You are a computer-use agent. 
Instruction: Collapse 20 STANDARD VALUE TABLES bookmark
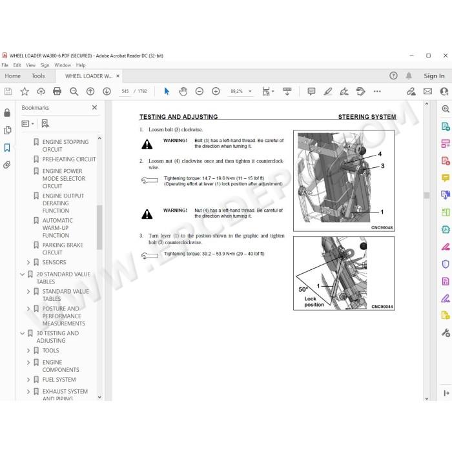pyautogui.click(x=22, y=274)
